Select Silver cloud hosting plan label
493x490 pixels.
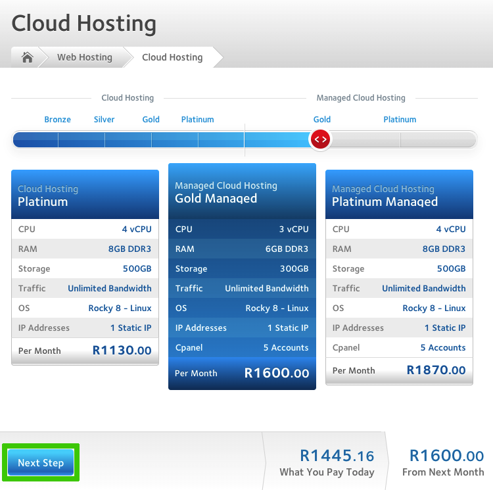pos(104,120)
